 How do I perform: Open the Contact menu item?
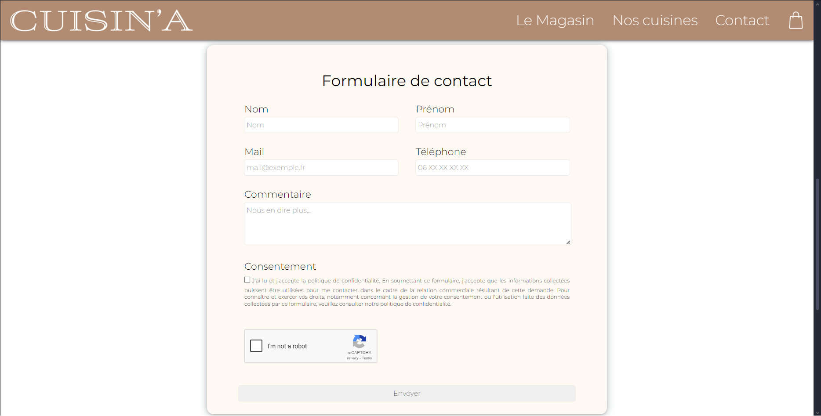742,20
